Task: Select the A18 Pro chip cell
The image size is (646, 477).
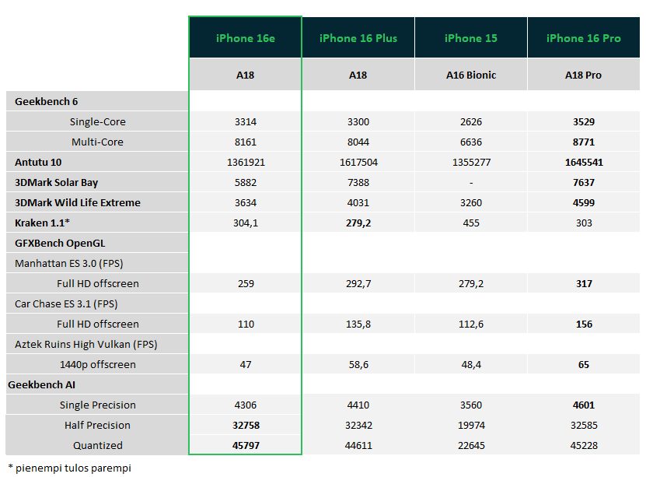Action: pos(583,75)
